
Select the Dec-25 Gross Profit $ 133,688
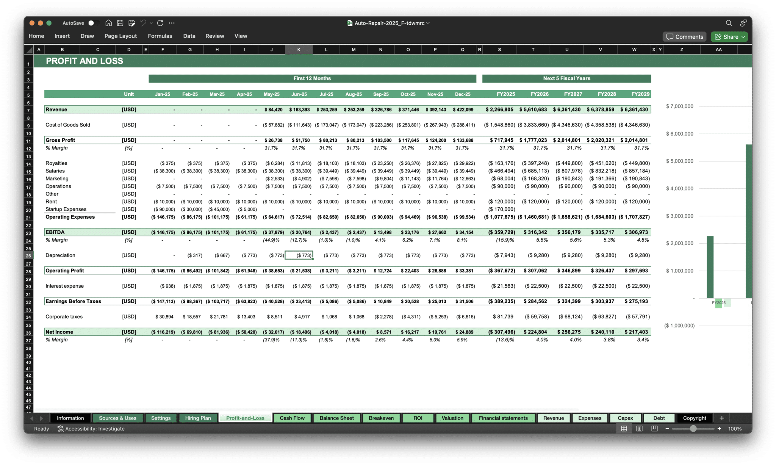click(x=463, y=140)
